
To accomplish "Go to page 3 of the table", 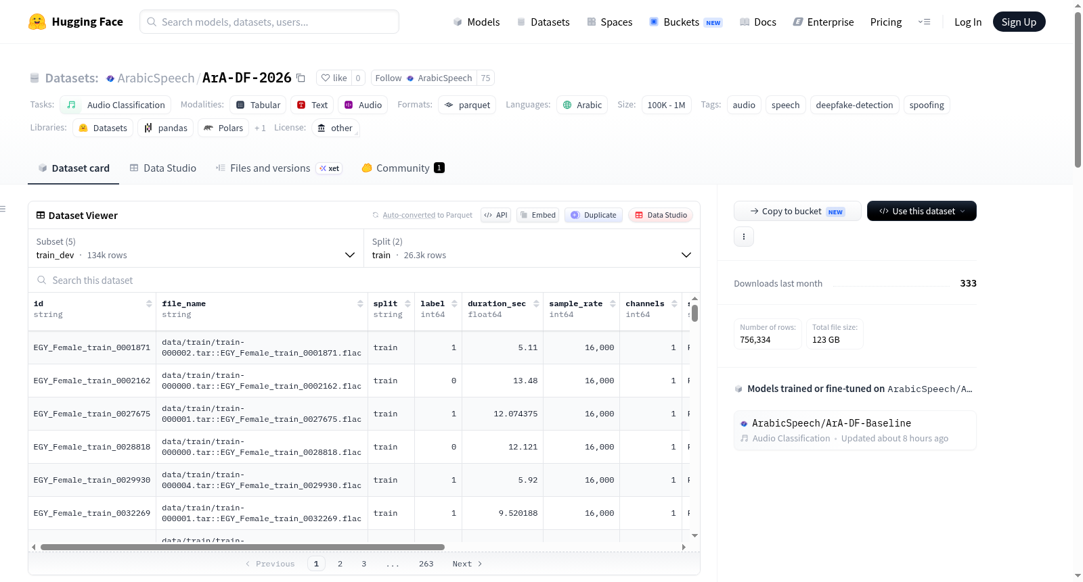I will (x=363, y=564).
